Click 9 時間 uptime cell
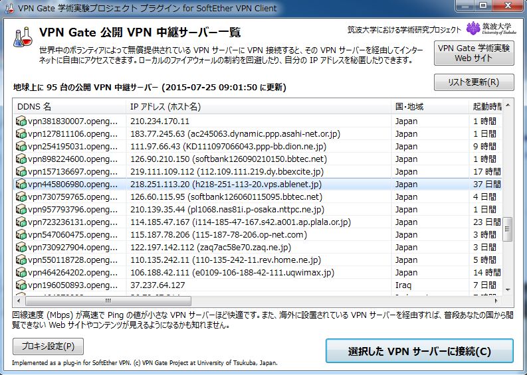This screenshot has width=527, height=375. tap(484, 147)
